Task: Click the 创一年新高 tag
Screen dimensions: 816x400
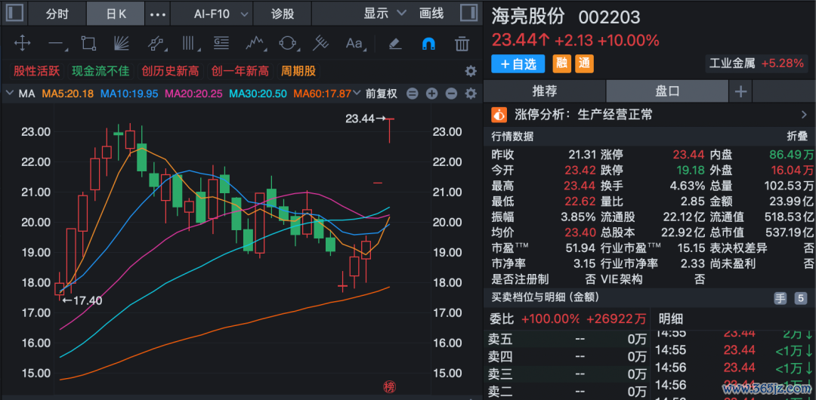Action: pyautogui.click(x=240, y=71)
